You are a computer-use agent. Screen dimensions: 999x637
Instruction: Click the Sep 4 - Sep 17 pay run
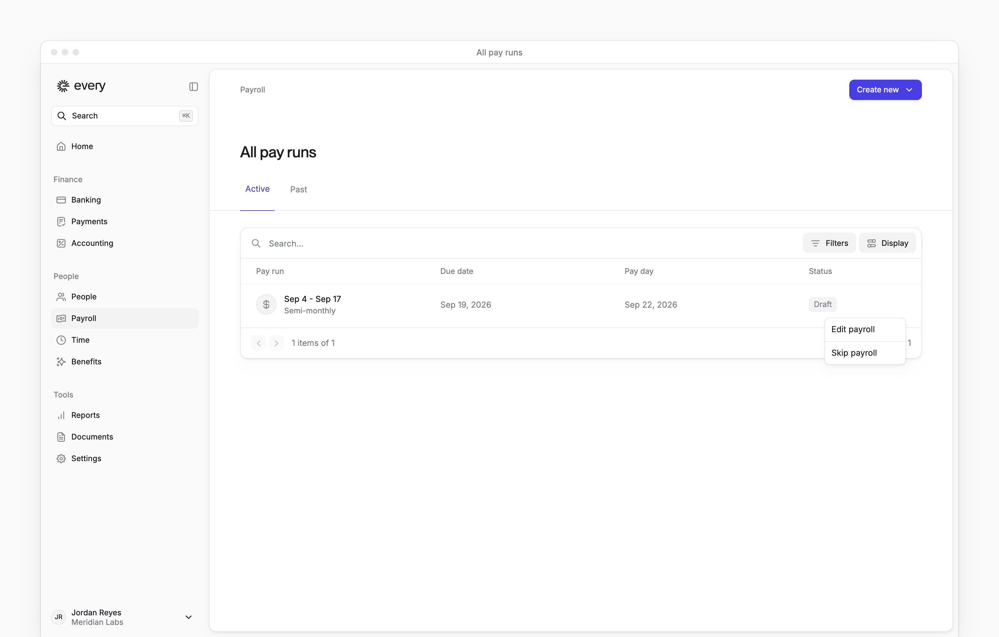313,299
